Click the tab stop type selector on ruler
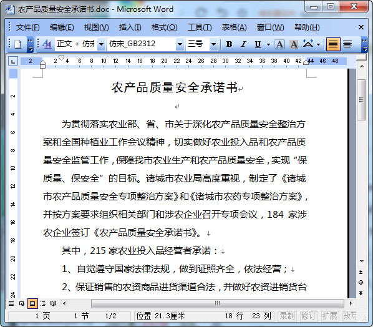This screenshot has height=327, width=373. click(x=13, y=61)
